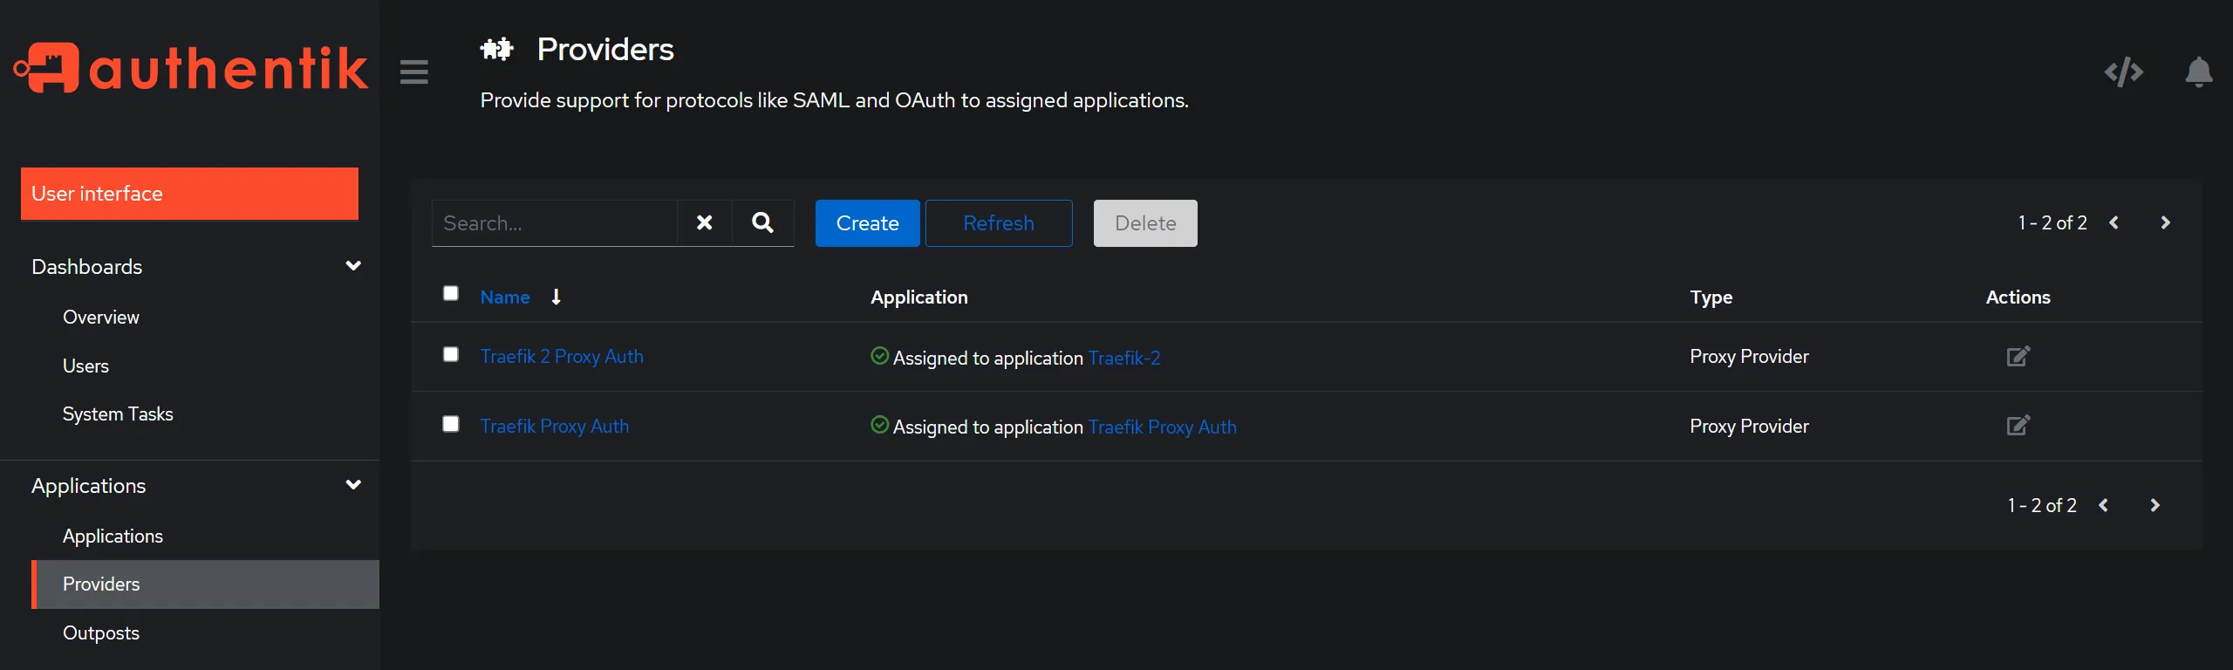Open the Traefik-2 application link
Image resolution: width=2233 pixels, height=670 pixels.
pos(1123,359)
